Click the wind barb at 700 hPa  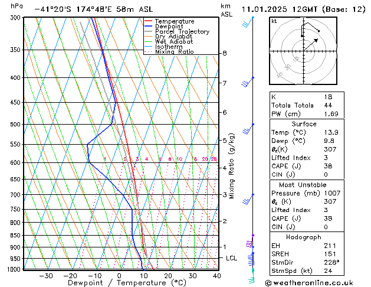coord(248,200)
